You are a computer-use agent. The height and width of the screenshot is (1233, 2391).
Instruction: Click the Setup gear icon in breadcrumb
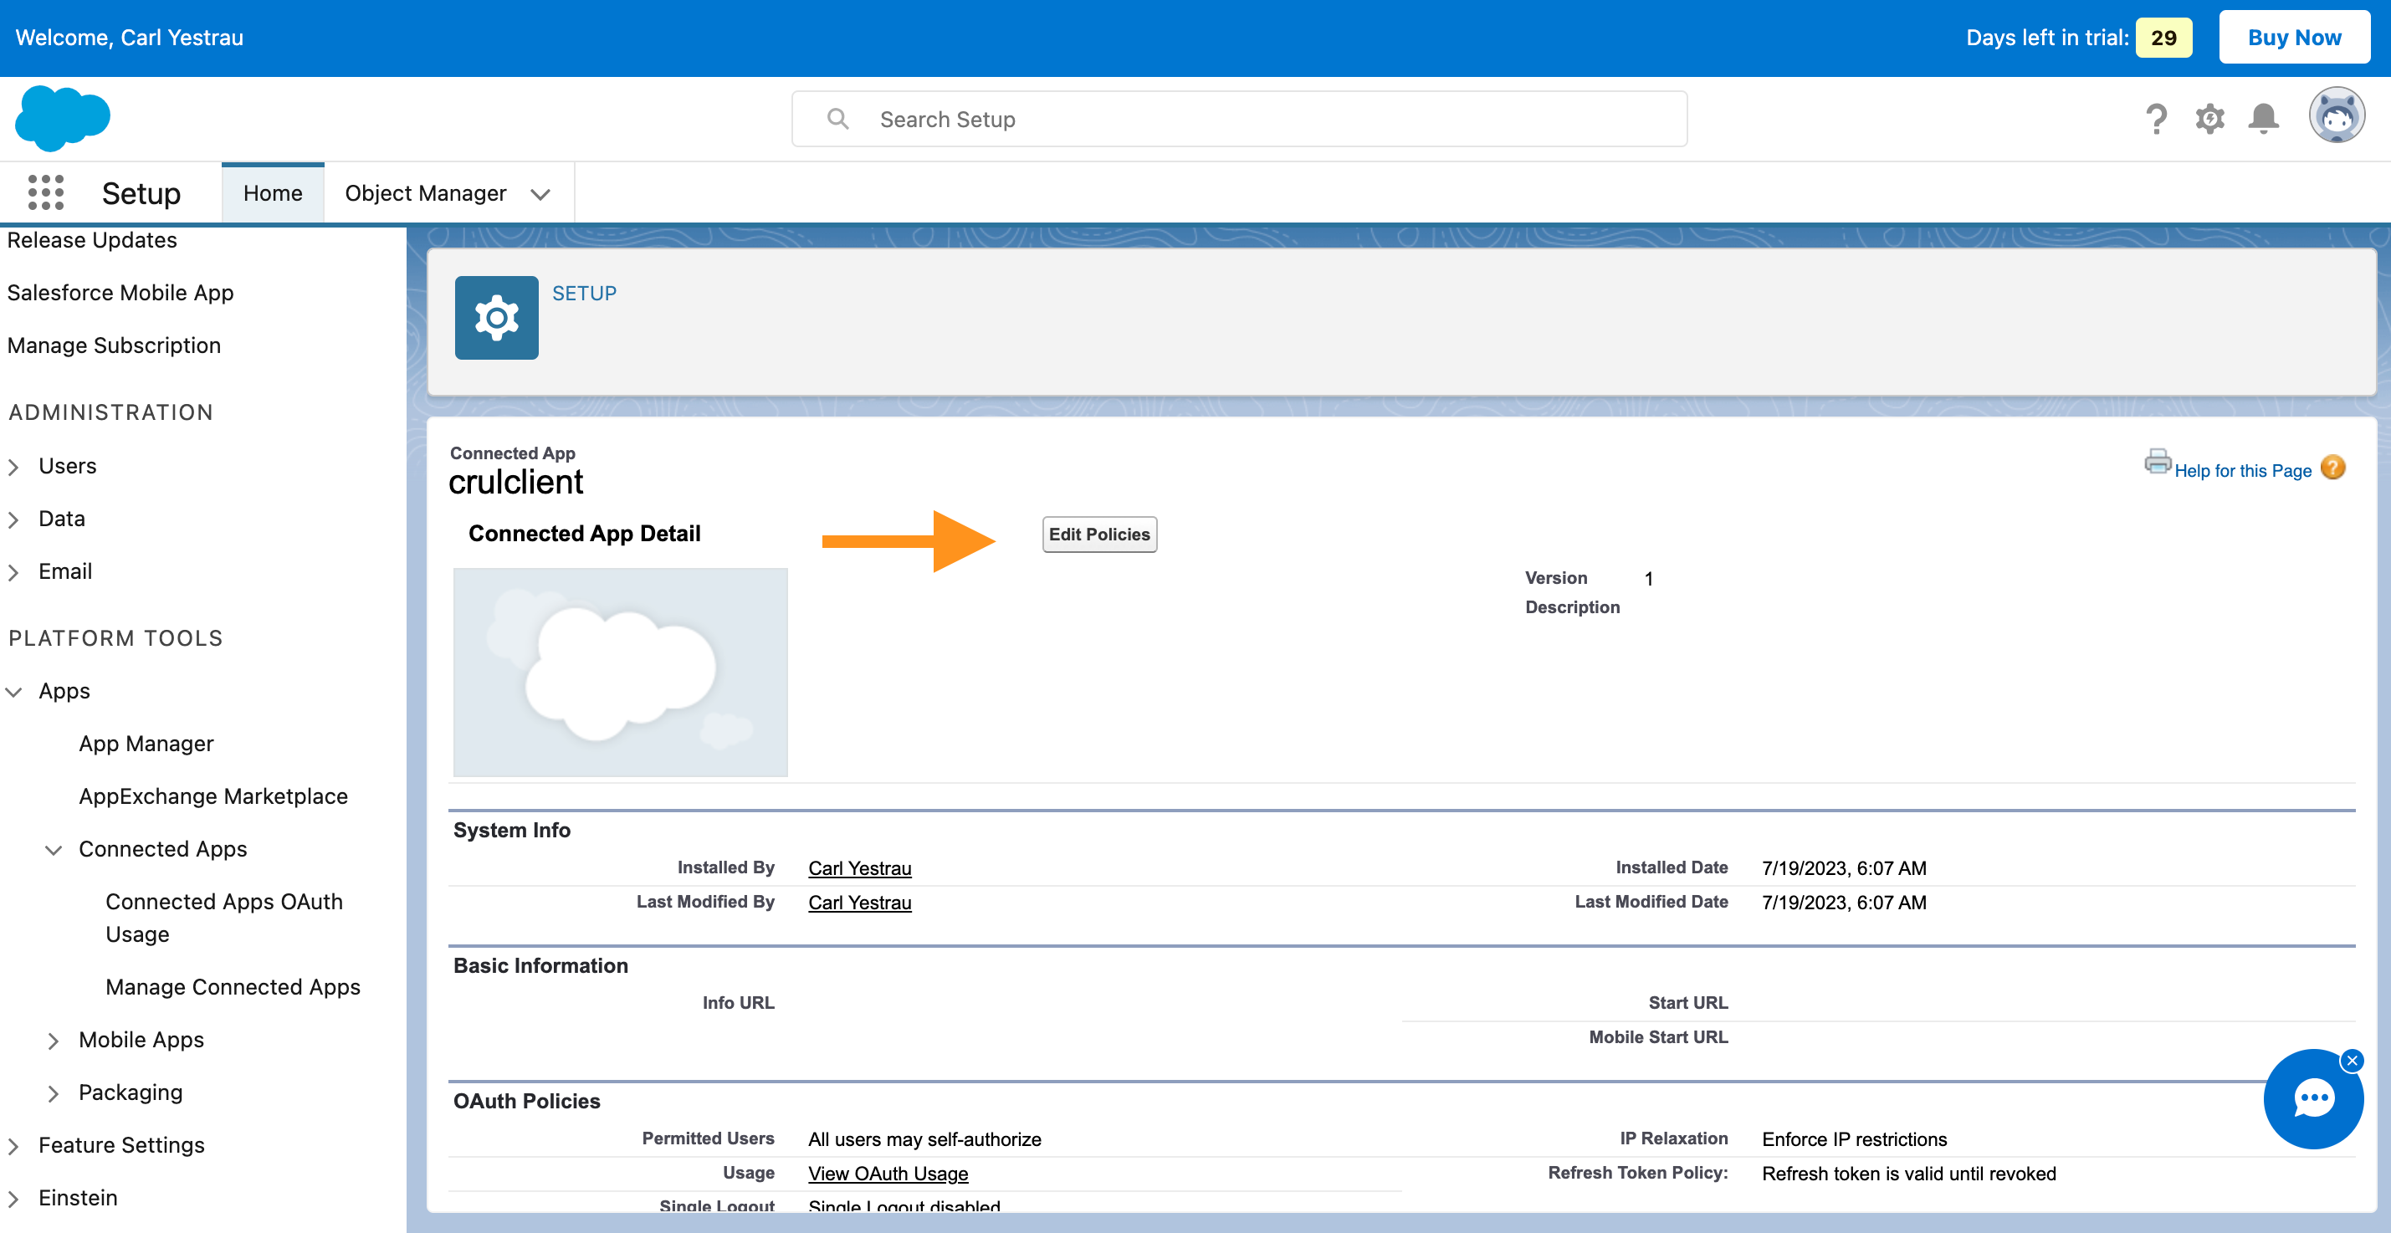(495, 318)
